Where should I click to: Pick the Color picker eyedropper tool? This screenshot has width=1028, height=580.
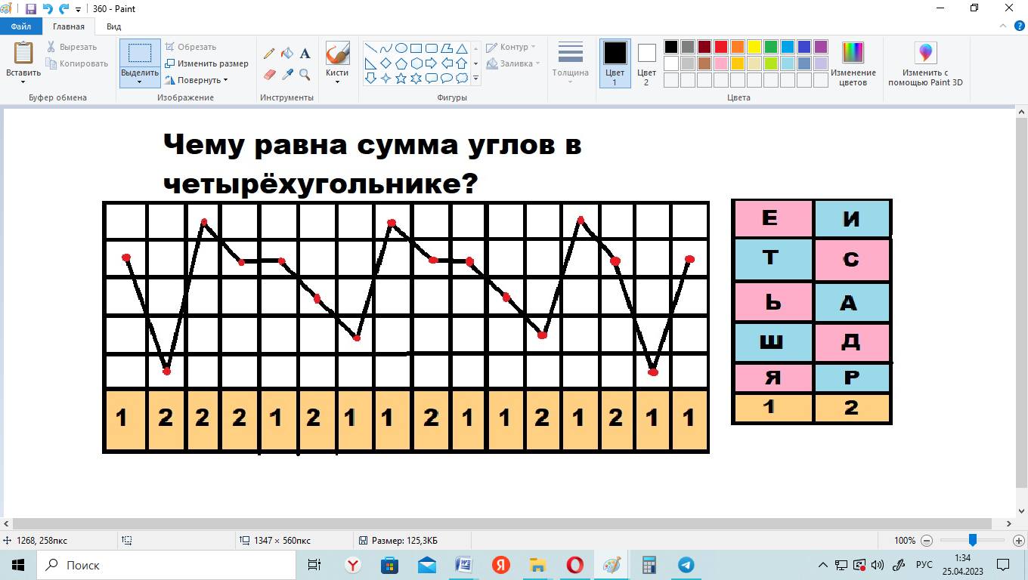(287, 74)
